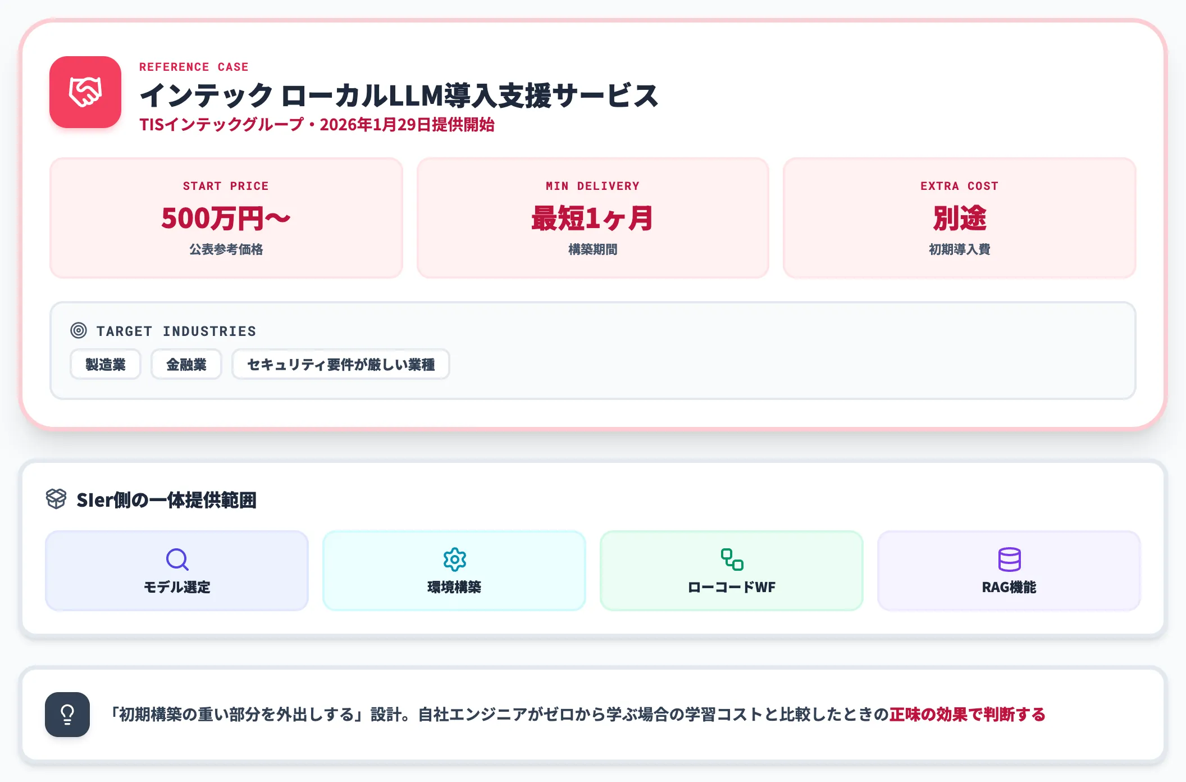1186x782 pixels.
Task: Select the 製造業 industry tag
Action: point(106,365)
